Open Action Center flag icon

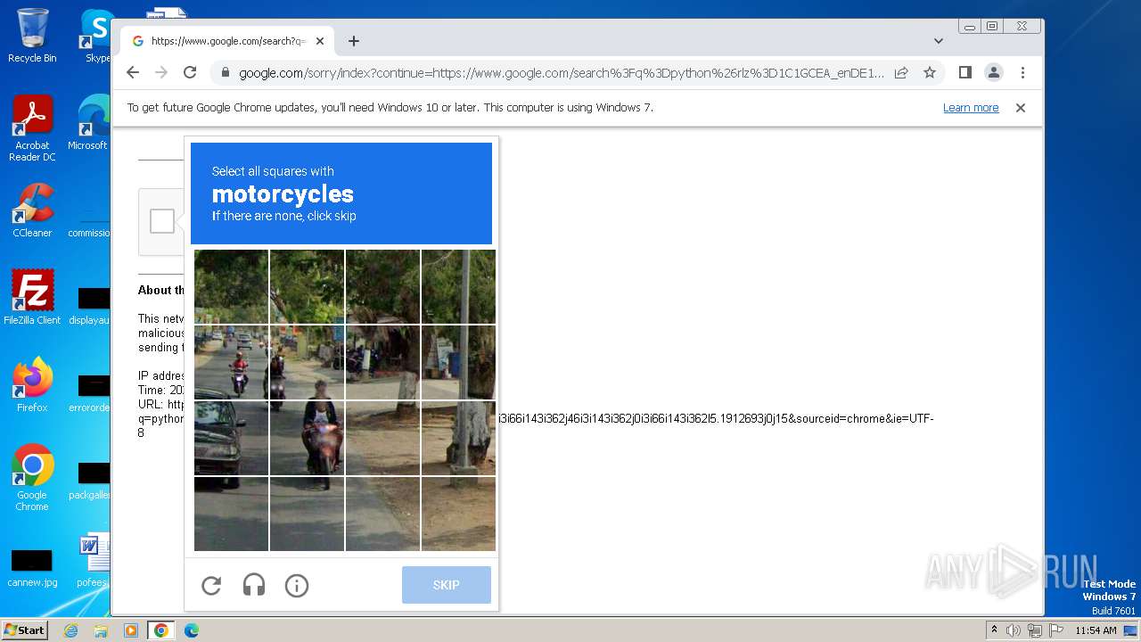[x=1055, y=630]
